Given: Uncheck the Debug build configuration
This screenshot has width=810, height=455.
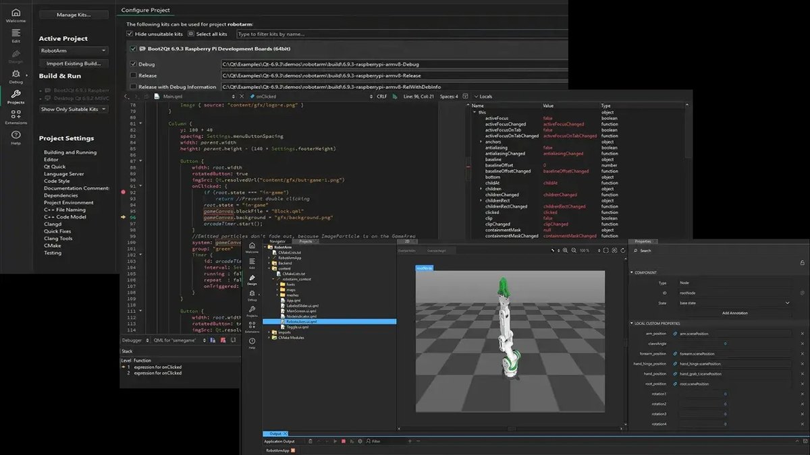Looking at the screenshot, I should pos(133,64).
